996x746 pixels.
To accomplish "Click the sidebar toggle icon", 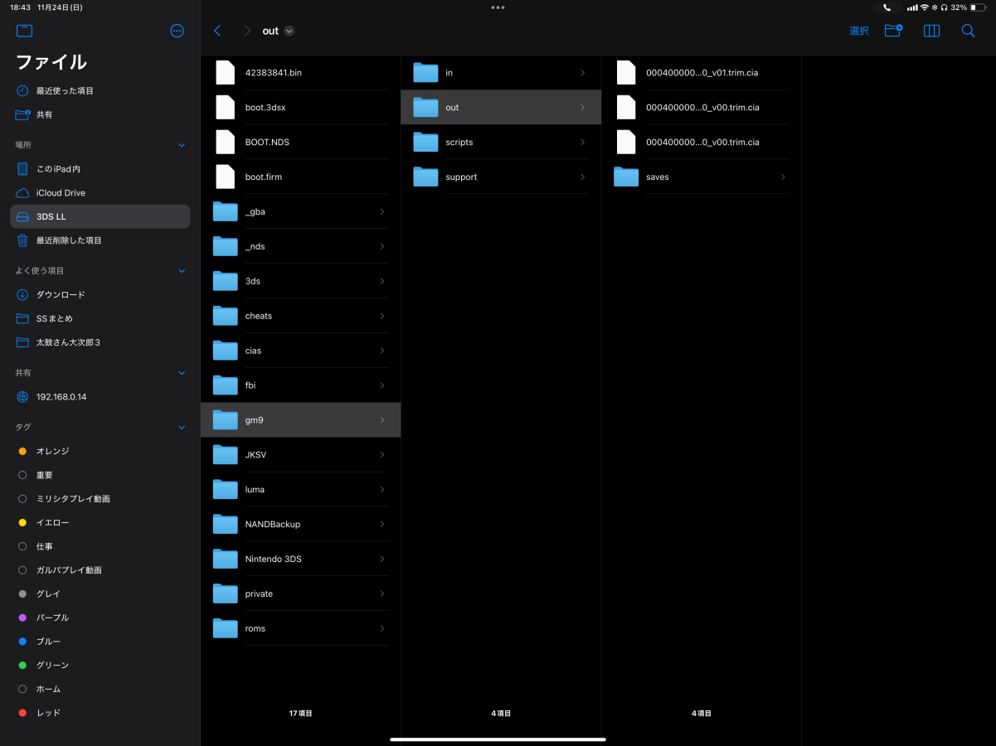I will tap(24, 31).
